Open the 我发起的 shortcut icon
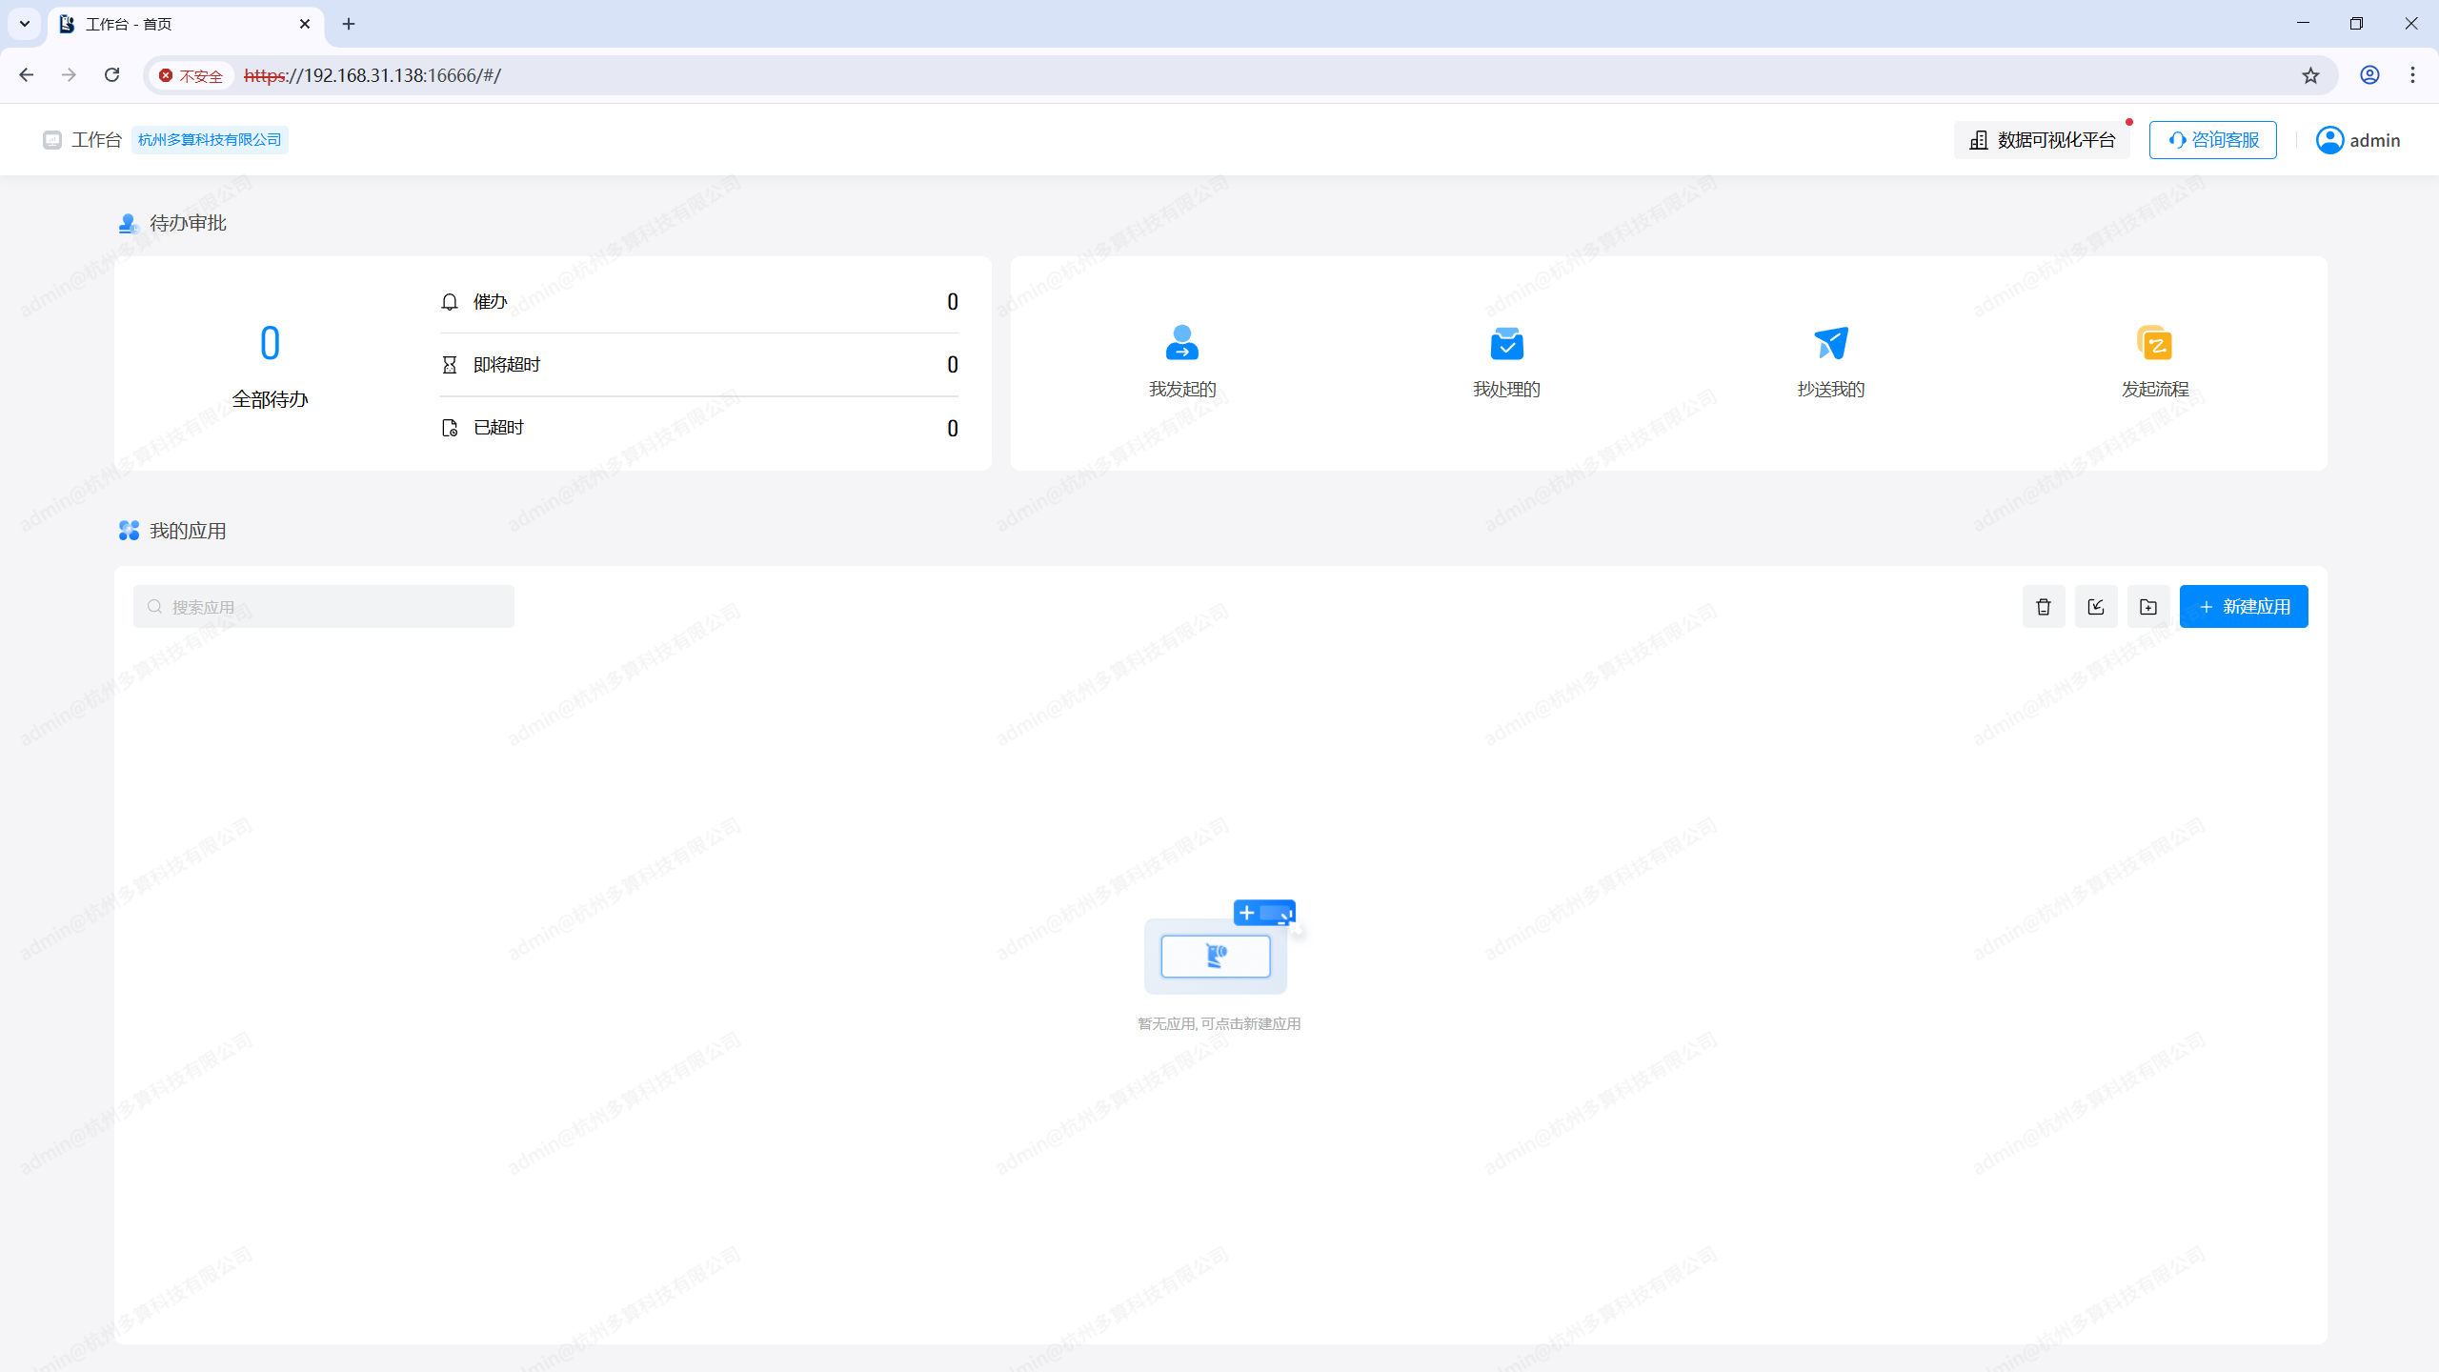Image resolution: width=2439 pixels, height=1372 pixels. (x=1181, y=343)
